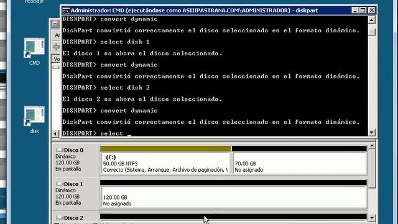Click 'select disk 2' command text
The width and height of the screenshot is (398, 224).
tap(125, 88)
